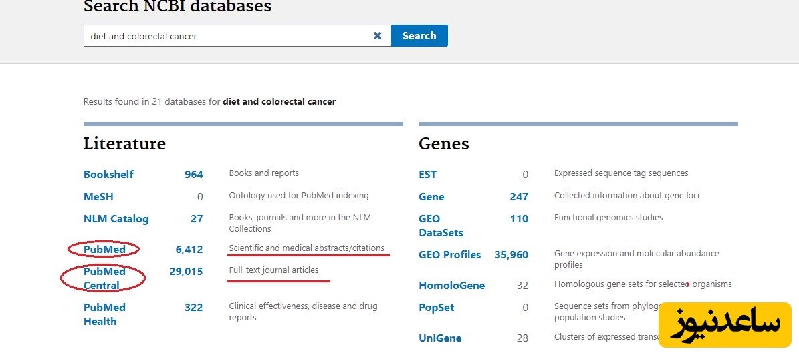Open the PopSet database link
Viewport: 799px width, 355px height.
[436, 308]
